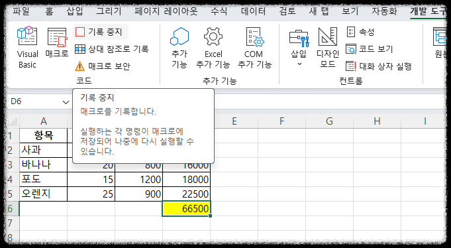This screenshot has height=248, width=451.
Task: Open the 파일 tab
Action: [21, 11]
